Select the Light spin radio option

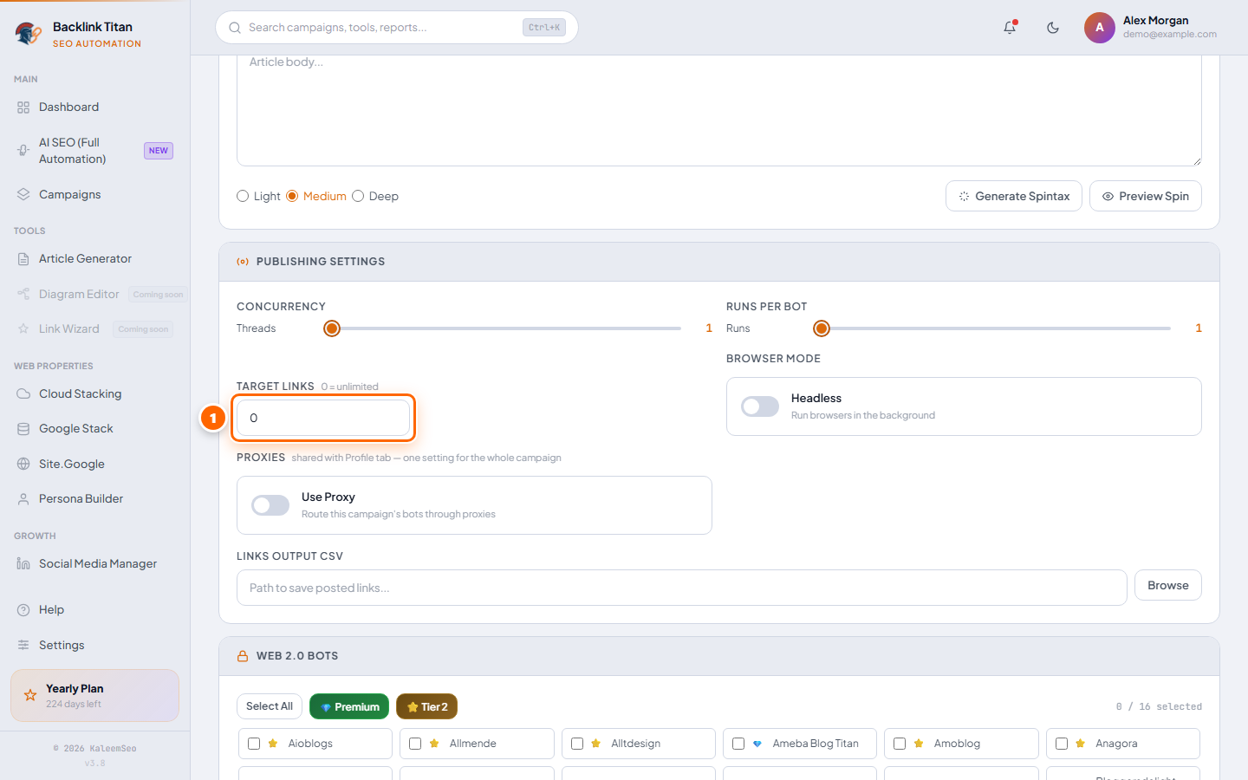[243, 197]
